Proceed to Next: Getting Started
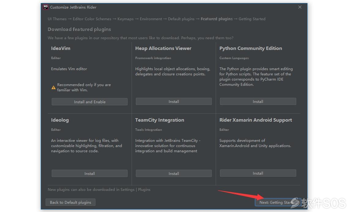Viewport: 351px width, 212px height. point(278,203)
